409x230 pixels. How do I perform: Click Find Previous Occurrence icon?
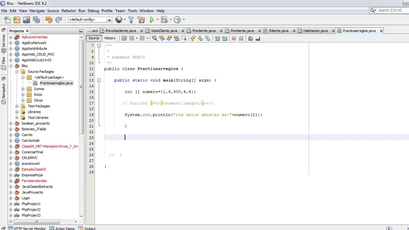pyautogui.click(x=162, y=38)
